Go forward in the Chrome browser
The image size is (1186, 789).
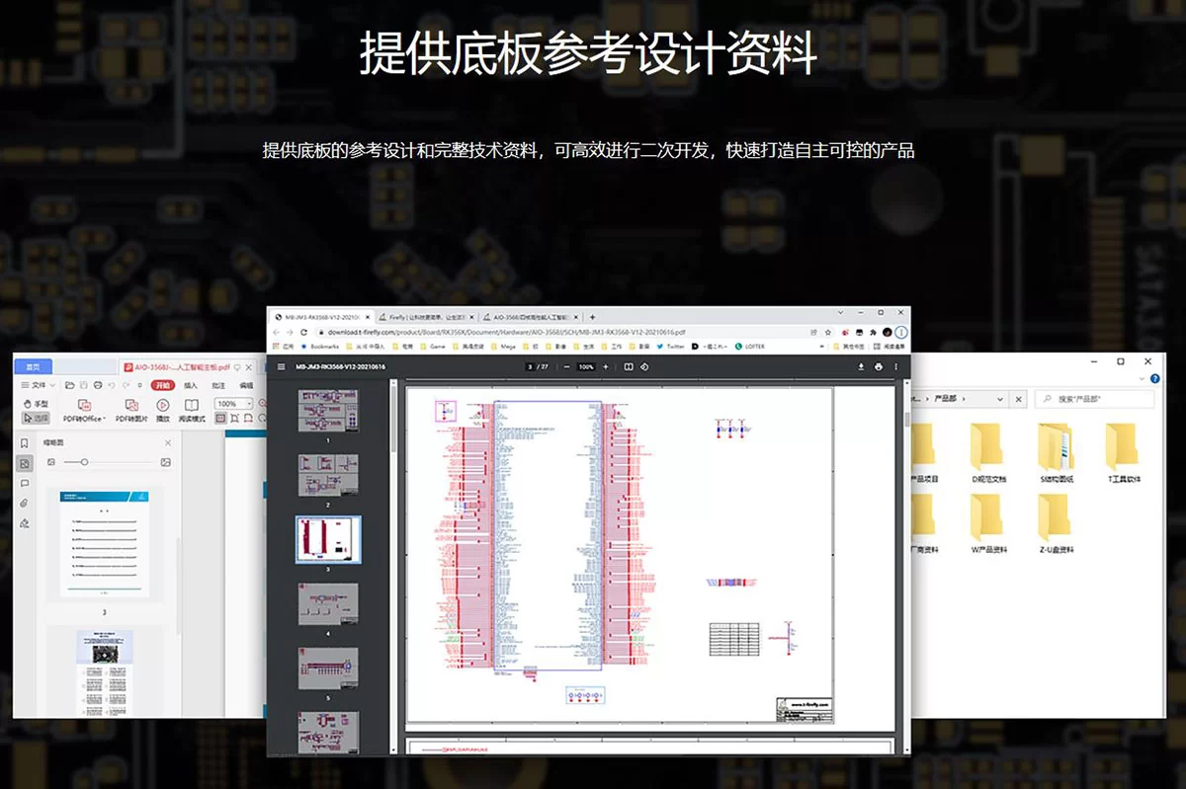click(x=290, y=332)
